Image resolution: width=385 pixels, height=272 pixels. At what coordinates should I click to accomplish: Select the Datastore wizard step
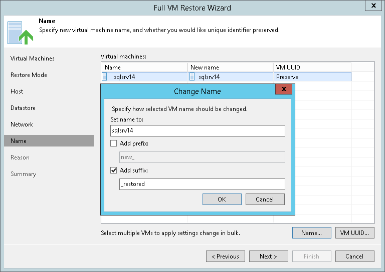point(23,108)
